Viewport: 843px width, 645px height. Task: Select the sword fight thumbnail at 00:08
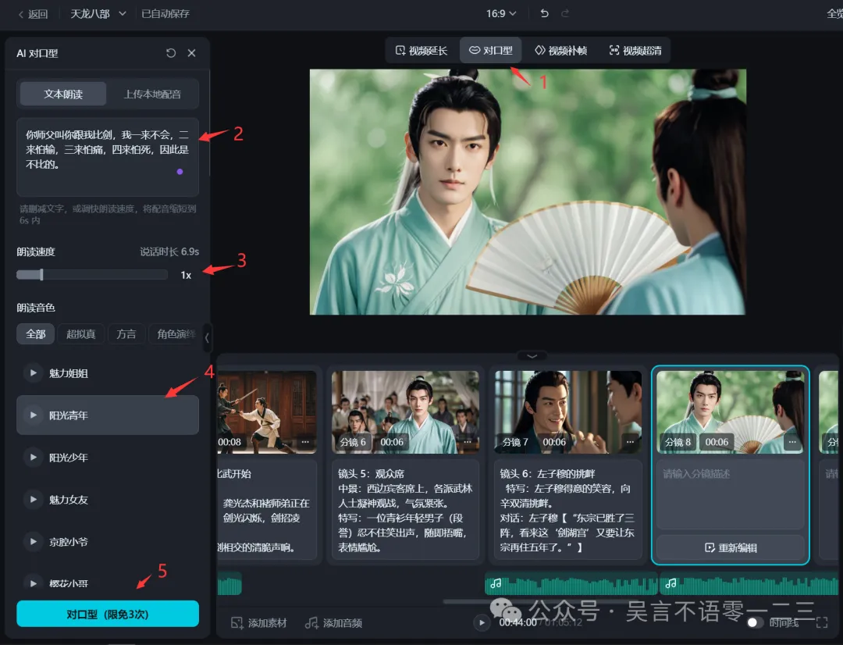[267, 412]
